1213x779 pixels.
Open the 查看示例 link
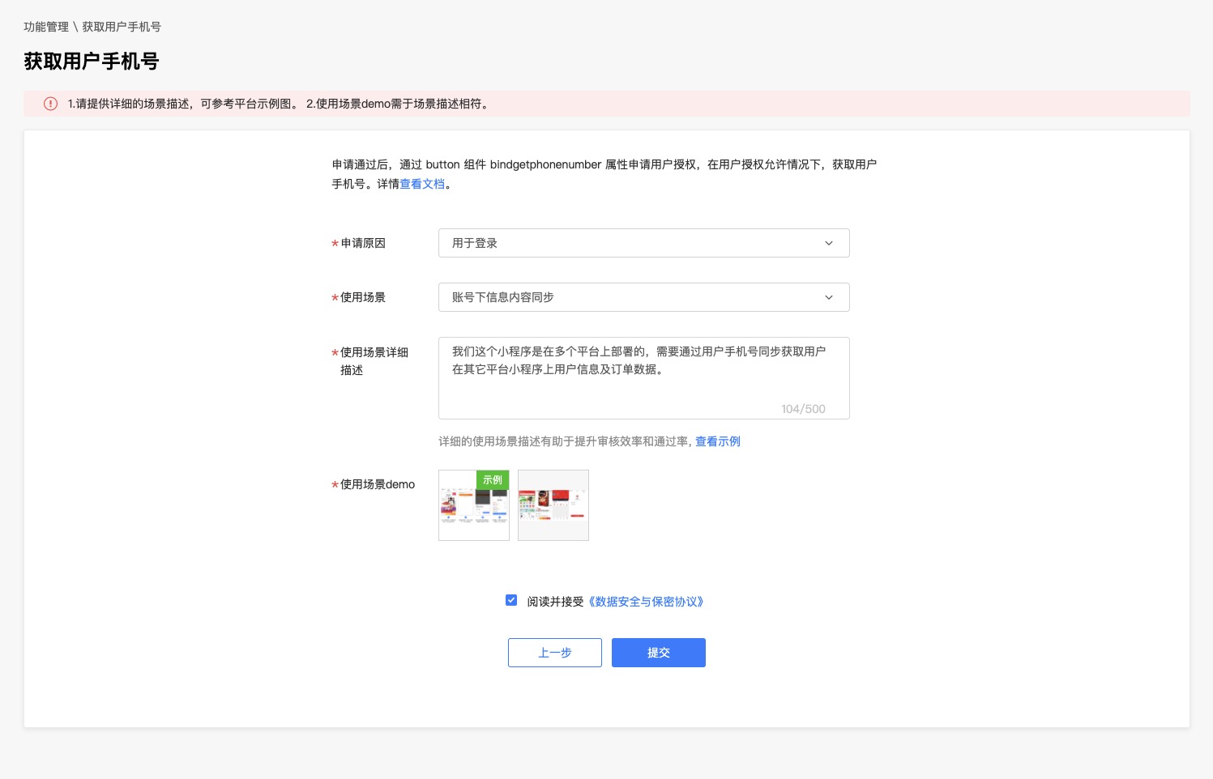coord(718,441)
